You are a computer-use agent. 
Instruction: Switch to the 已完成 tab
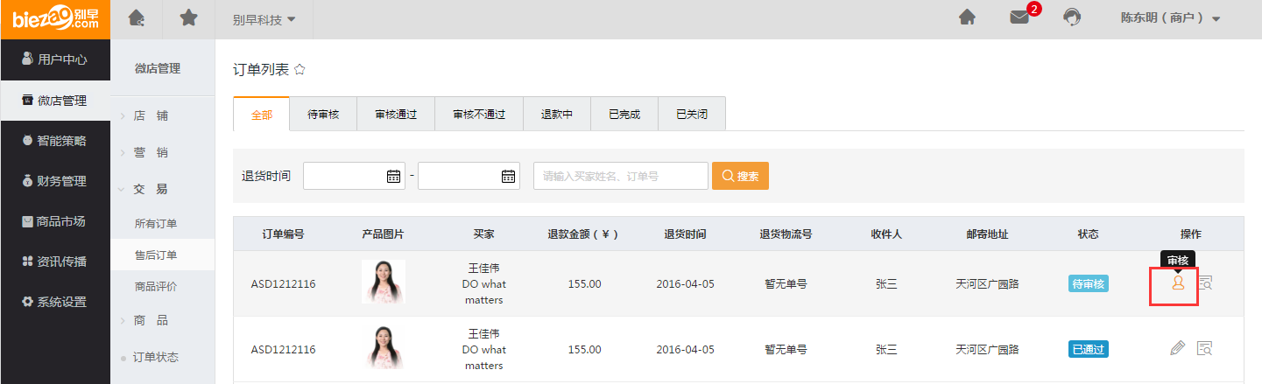point(624,115)
